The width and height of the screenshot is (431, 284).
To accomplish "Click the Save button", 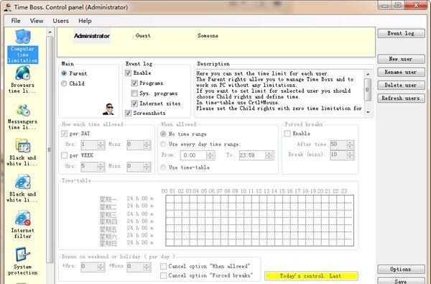I will (401, 281).
